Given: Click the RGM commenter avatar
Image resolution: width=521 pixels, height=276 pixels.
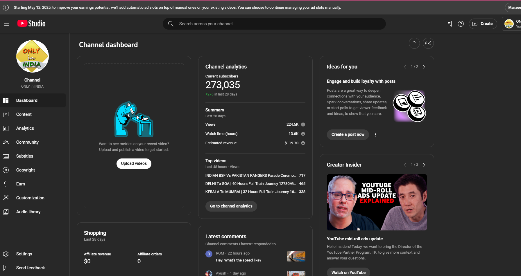Looking at the screenshot, I should tap(209, 254).
